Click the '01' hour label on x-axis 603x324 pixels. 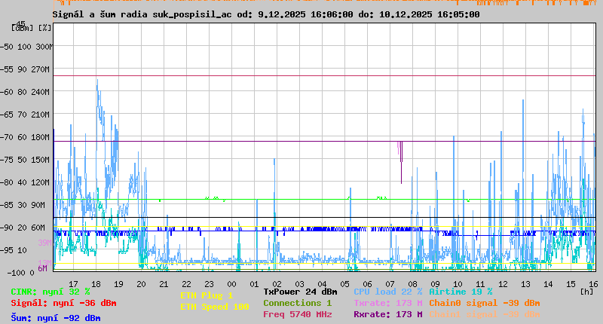click(x=254, y=284)
